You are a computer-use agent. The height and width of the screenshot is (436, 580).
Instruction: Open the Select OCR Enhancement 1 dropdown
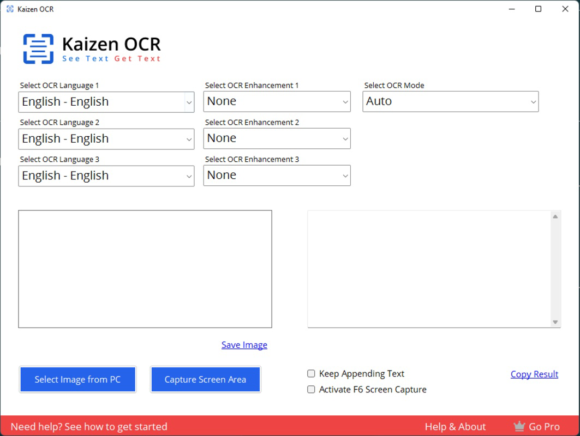277,101
